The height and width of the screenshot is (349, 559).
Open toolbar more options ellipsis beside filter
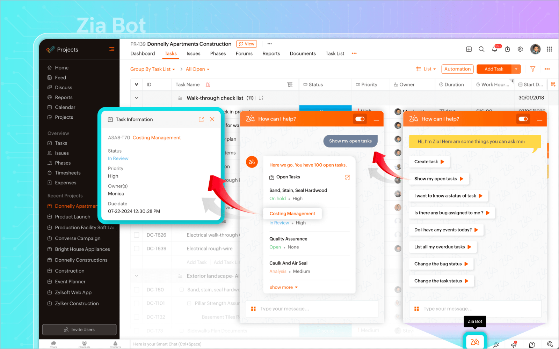547,69
